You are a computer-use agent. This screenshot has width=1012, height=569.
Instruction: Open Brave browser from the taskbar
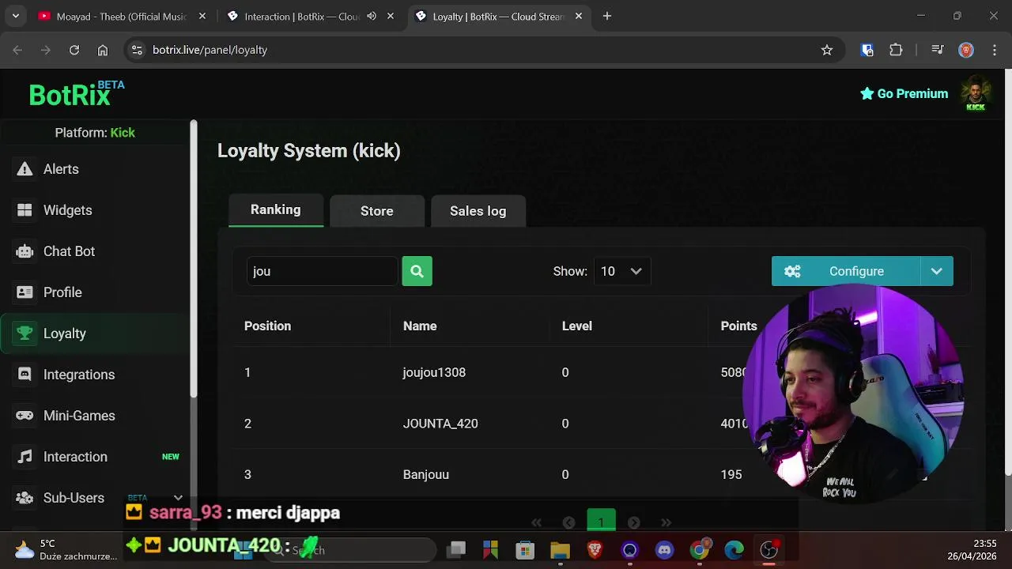pyautogui.click(x=595, y=550)
